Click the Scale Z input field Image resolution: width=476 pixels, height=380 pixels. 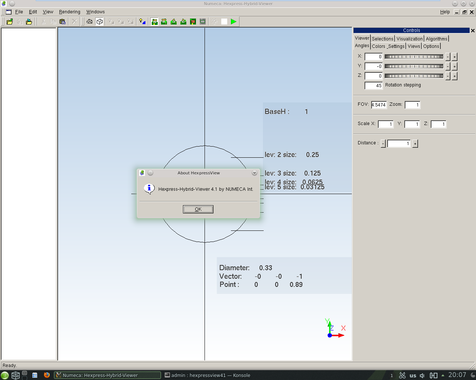click(x=438, y=124)
